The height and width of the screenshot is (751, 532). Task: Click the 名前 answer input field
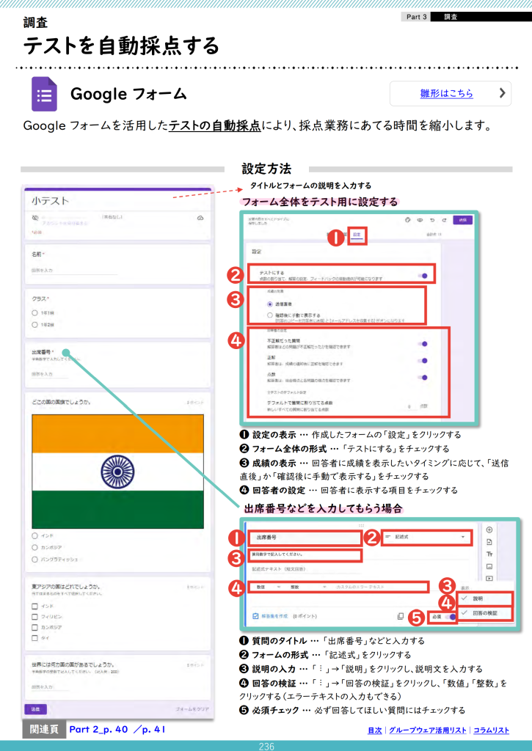pos(74,271)
